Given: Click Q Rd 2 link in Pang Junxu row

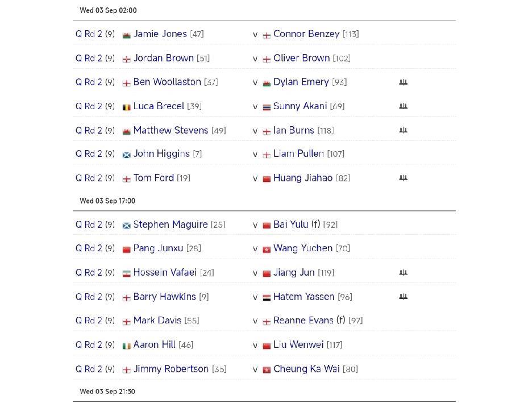Looking at the screenshot, I should click(x=89, y=248).
